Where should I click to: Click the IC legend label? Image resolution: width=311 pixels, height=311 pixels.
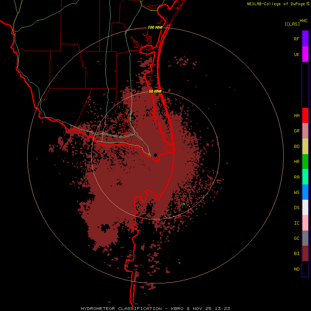point(296,223)
